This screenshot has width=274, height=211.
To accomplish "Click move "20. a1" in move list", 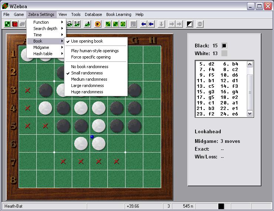I will 229,103.
